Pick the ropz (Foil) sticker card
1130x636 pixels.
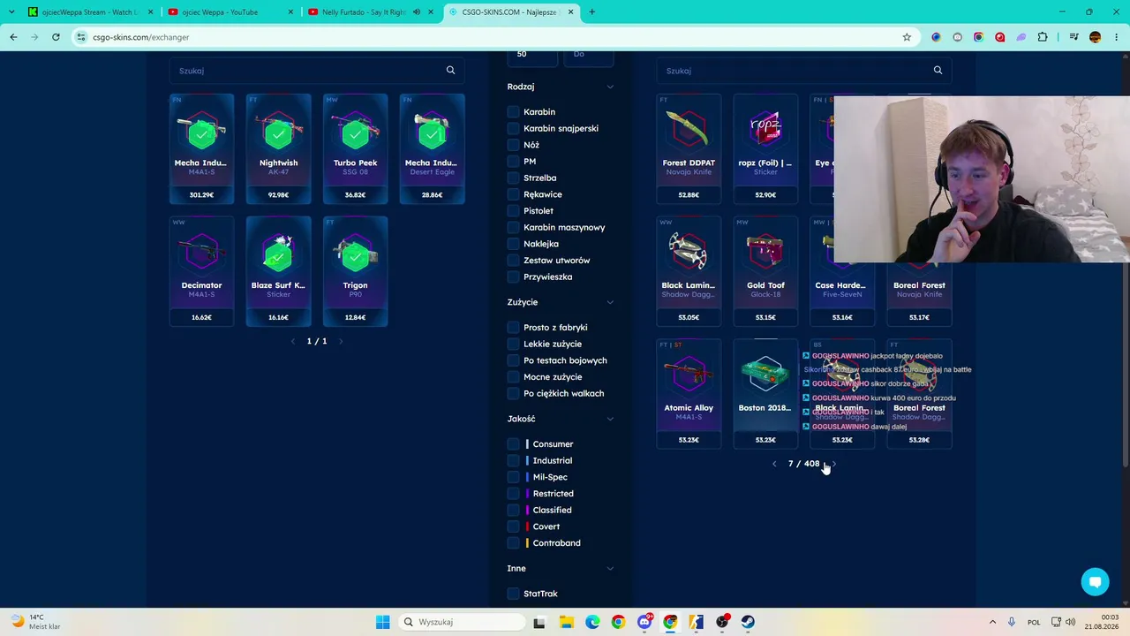click(765, 148)
